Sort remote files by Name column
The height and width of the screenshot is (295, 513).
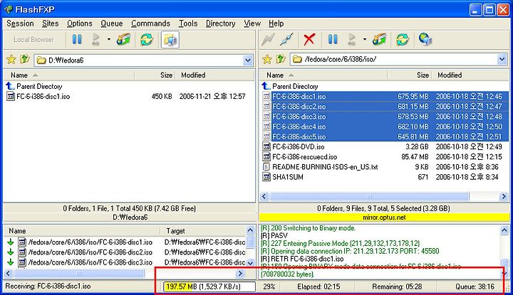pos(323,75)
